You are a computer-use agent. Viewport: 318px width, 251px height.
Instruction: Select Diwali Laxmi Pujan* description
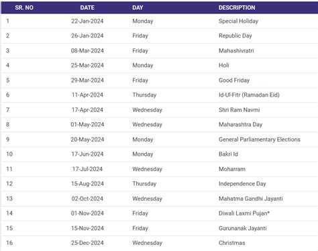point(244,213)
